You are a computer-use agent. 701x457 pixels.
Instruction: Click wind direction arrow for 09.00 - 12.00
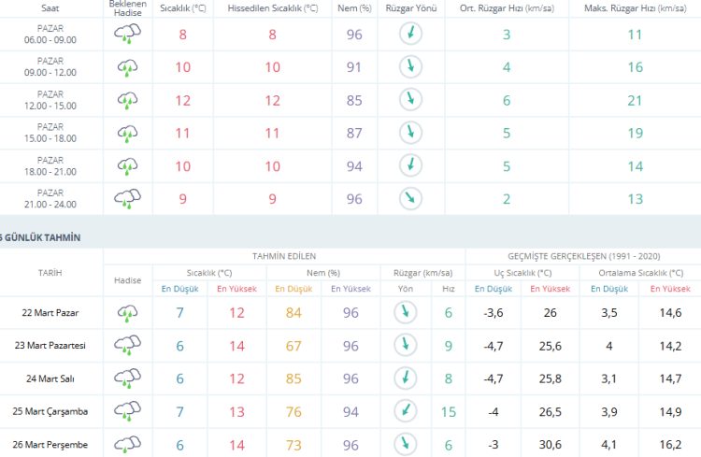click(x=409, y=67)
